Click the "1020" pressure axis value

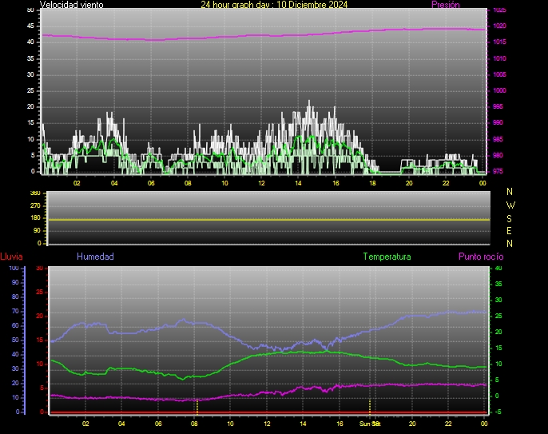[x=499, y=26]
